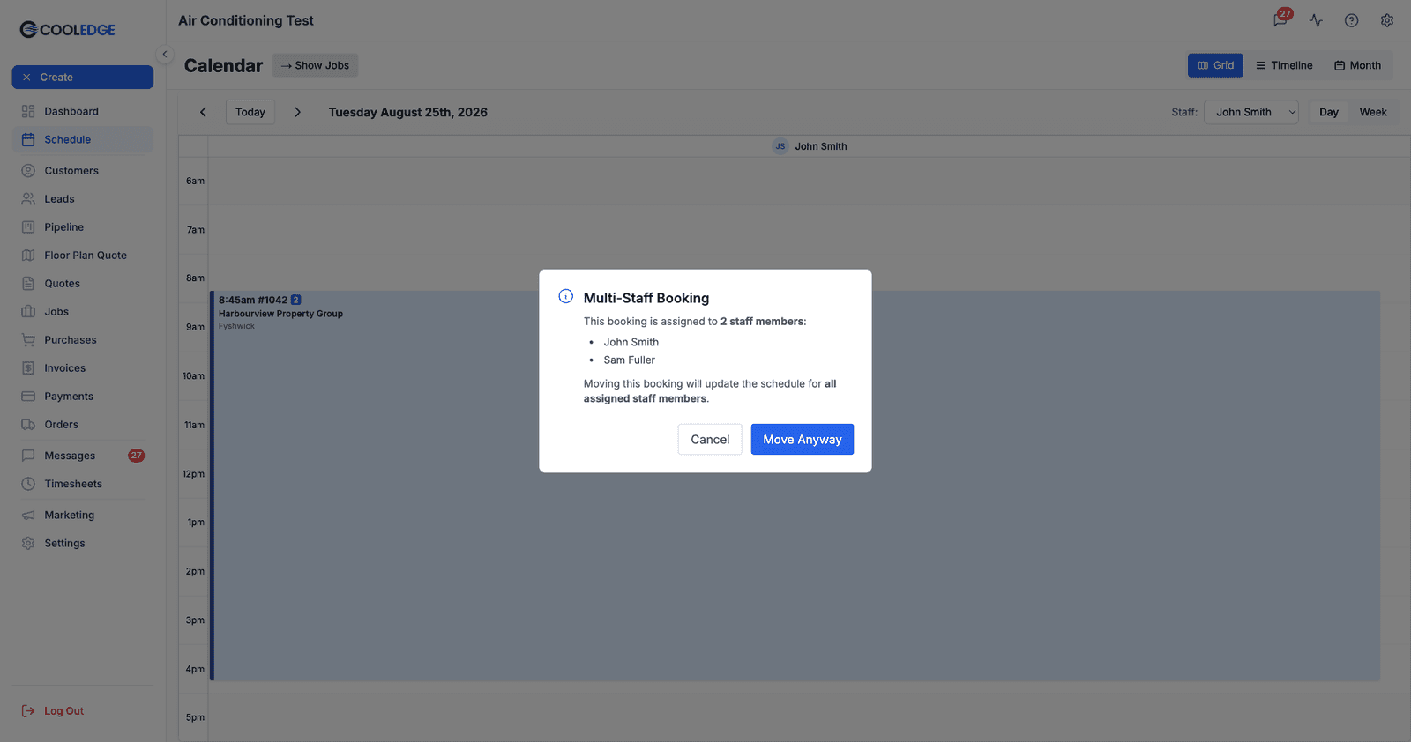The height and width of the screenshot is (742, 1411).
Task: Go to the next day with right chevron
Action: point(297,112)
